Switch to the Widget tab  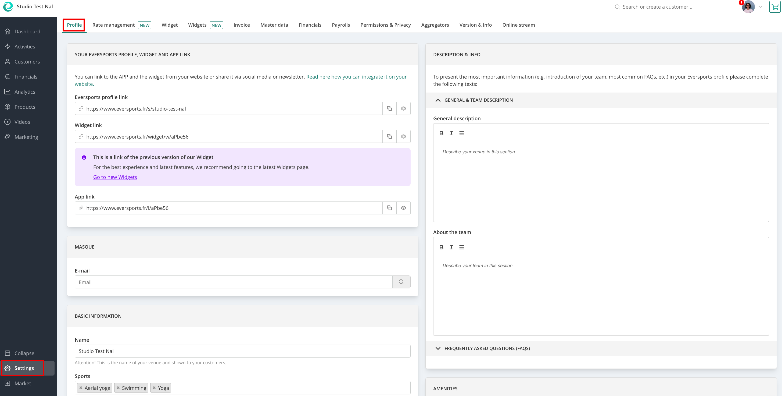pos(169,25)
